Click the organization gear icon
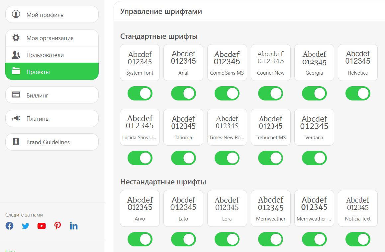Viewport: 385px width, 252px height. point(16,38)
